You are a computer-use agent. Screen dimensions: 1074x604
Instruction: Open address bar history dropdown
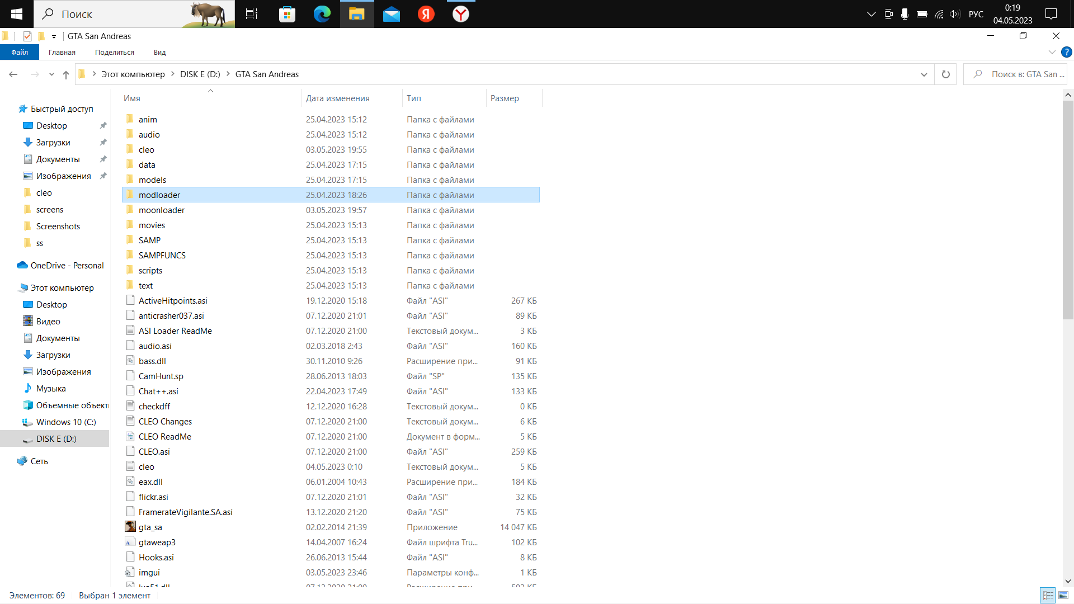click(x=924, y=74)
